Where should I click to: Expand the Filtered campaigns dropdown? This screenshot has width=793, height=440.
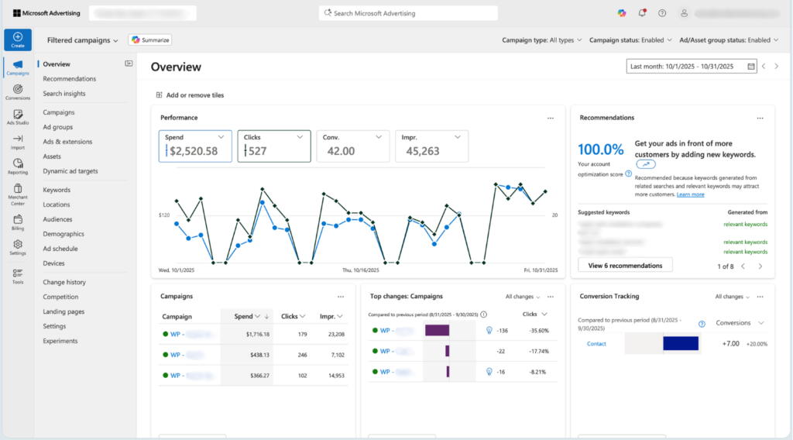click(82, 40)
